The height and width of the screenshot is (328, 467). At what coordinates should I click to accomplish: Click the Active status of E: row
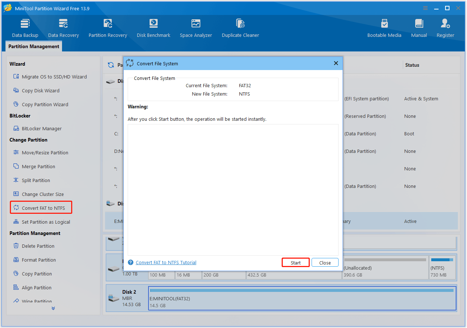410,221
